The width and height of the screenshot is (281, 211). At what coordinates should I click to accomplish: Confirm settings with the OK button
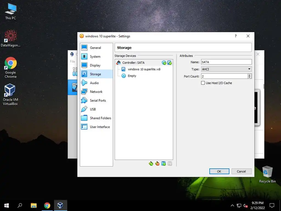(219, 171)
